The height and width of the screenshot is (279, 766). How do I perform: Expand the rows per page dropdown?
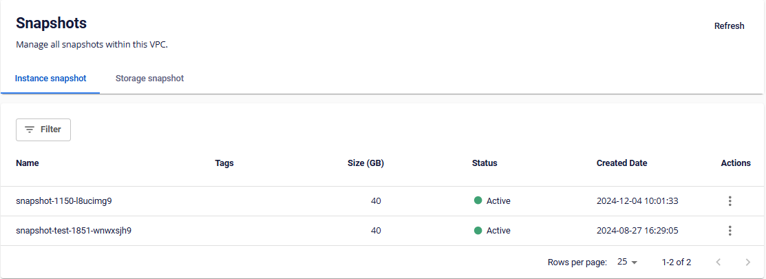click(x=628, y=262)
